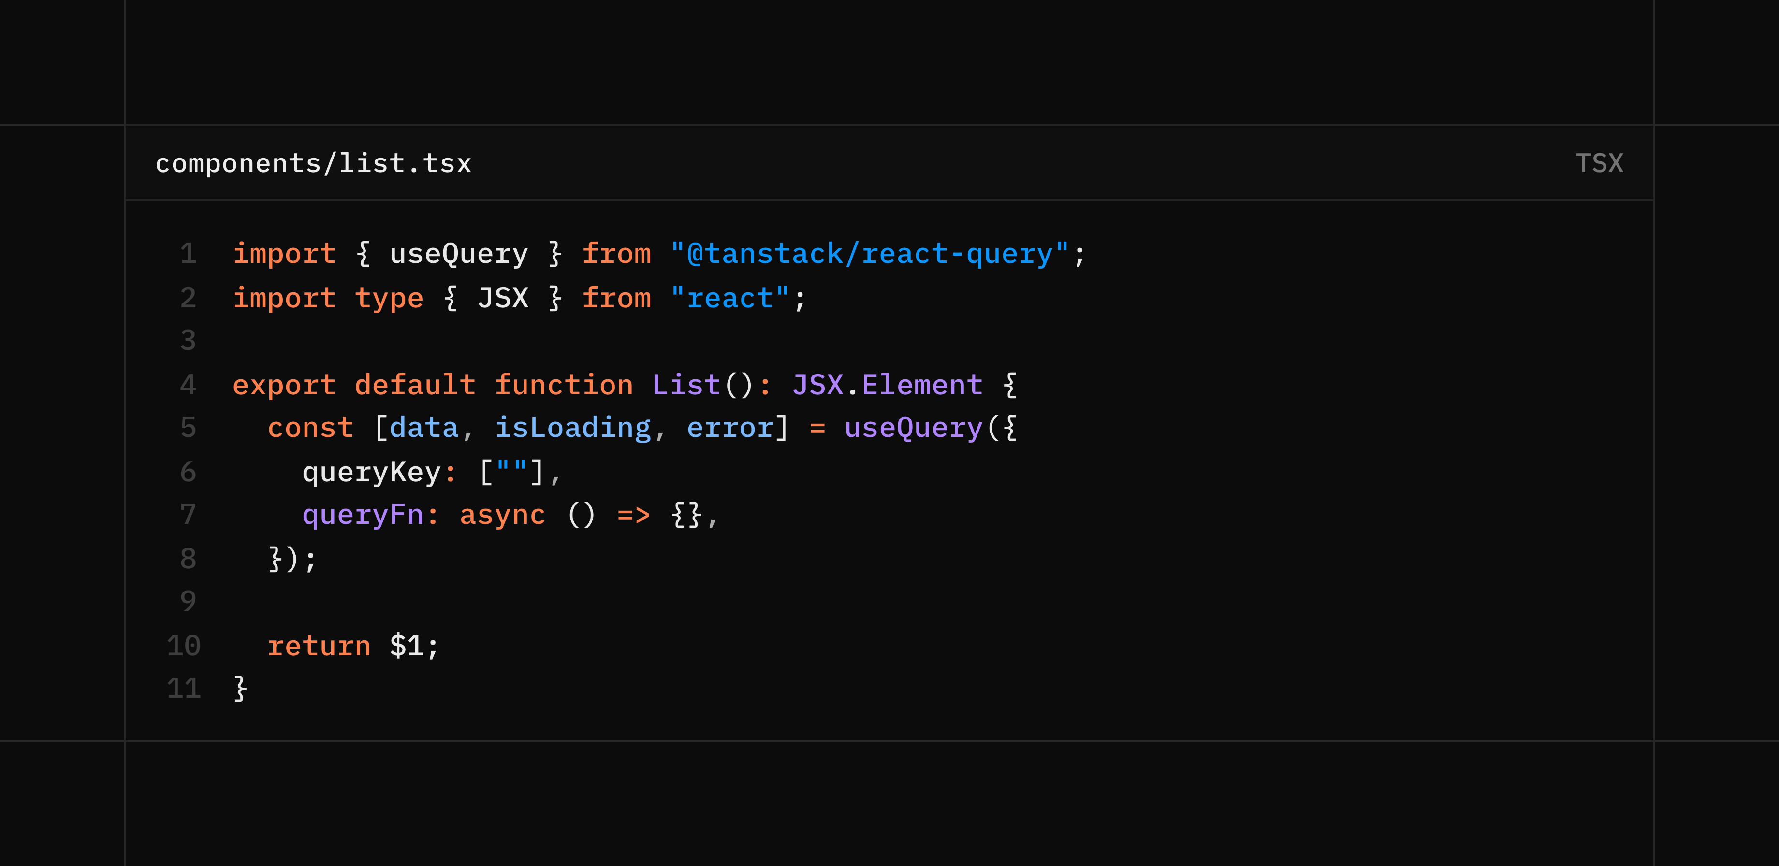Click the JSX.Element return type
1779x866 pixels.
pos(886,384)
